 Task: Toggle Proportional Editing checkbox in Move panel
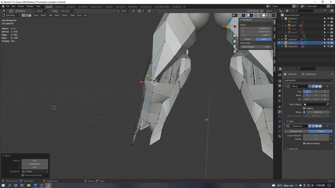click(23, 175)
